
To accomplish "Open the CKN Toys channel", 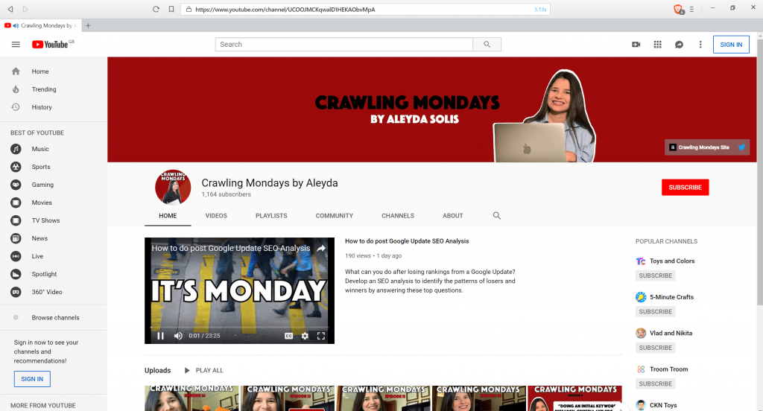I will 663,405.
